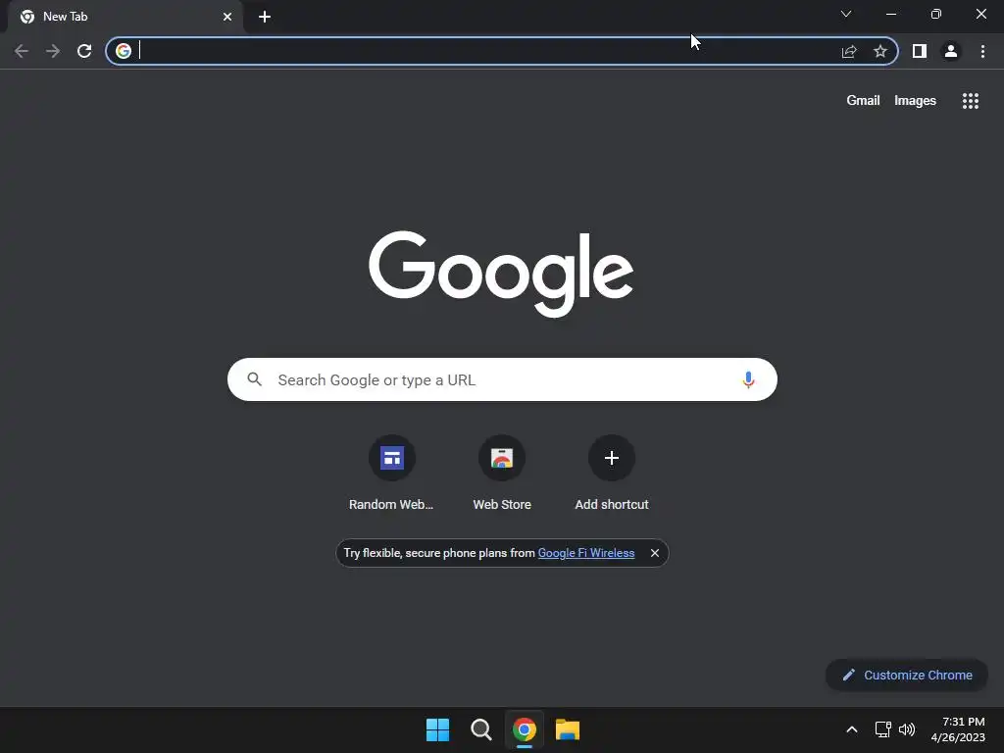Click the Google icon in the address bar
Image resolution: width=1004 pixels, height=753 pixels.
tap(124, 51)
